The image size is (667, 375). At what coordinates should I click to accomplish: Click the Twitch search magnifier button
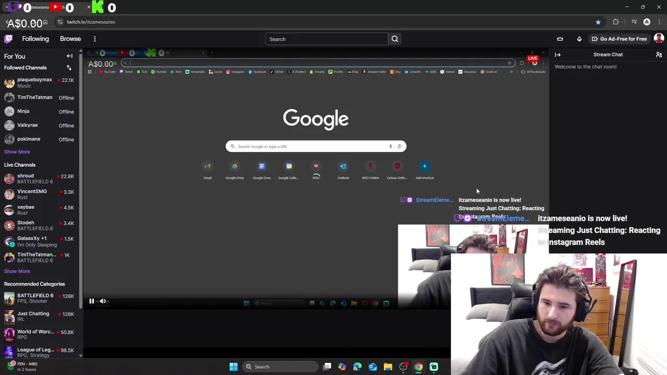pos(395,39)
